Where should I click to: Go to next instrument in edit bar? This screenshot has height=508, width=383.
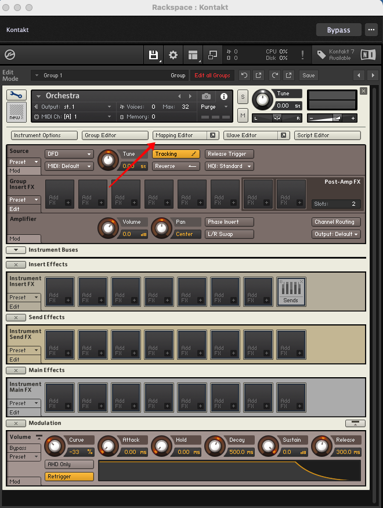click(x=373, y=75)
